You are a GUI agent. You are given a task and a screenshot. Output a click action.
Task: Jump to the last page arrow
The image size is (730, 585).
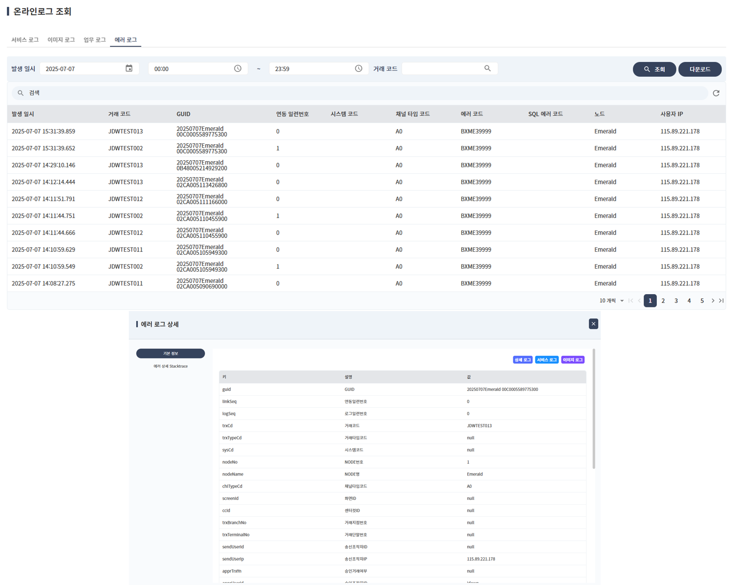[x=722, y=301]
